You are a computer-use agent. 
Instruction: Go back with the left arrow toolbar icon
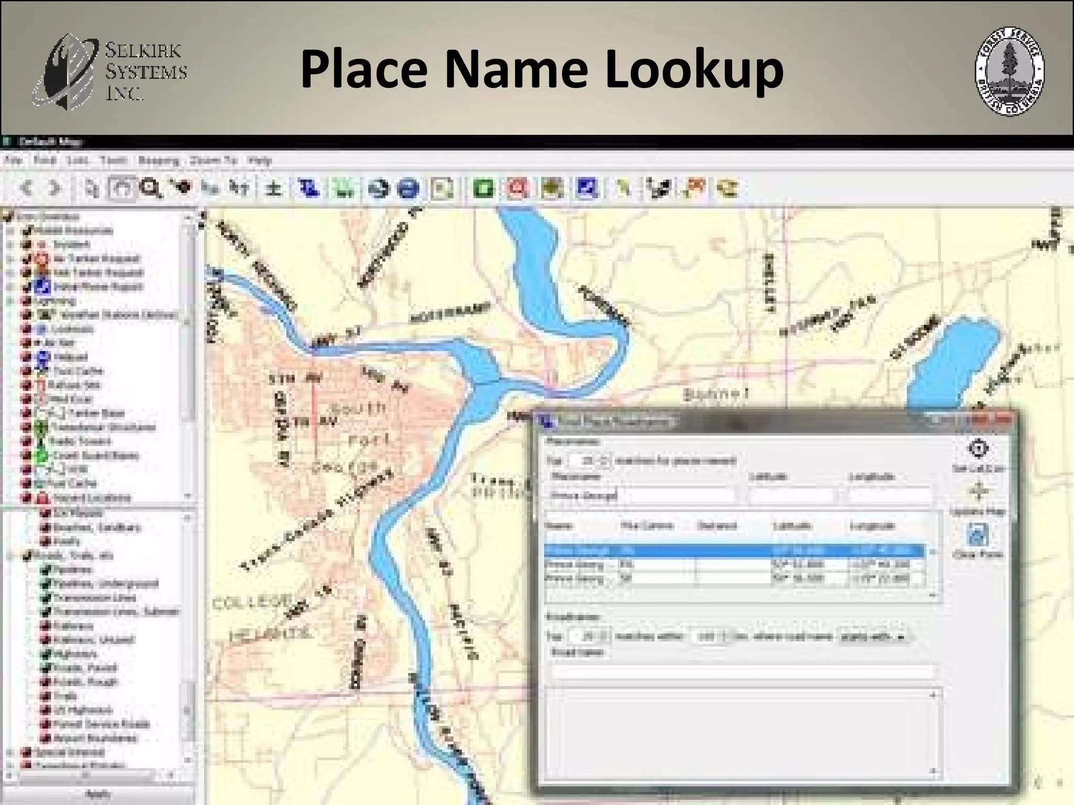(x=26, y=188)
